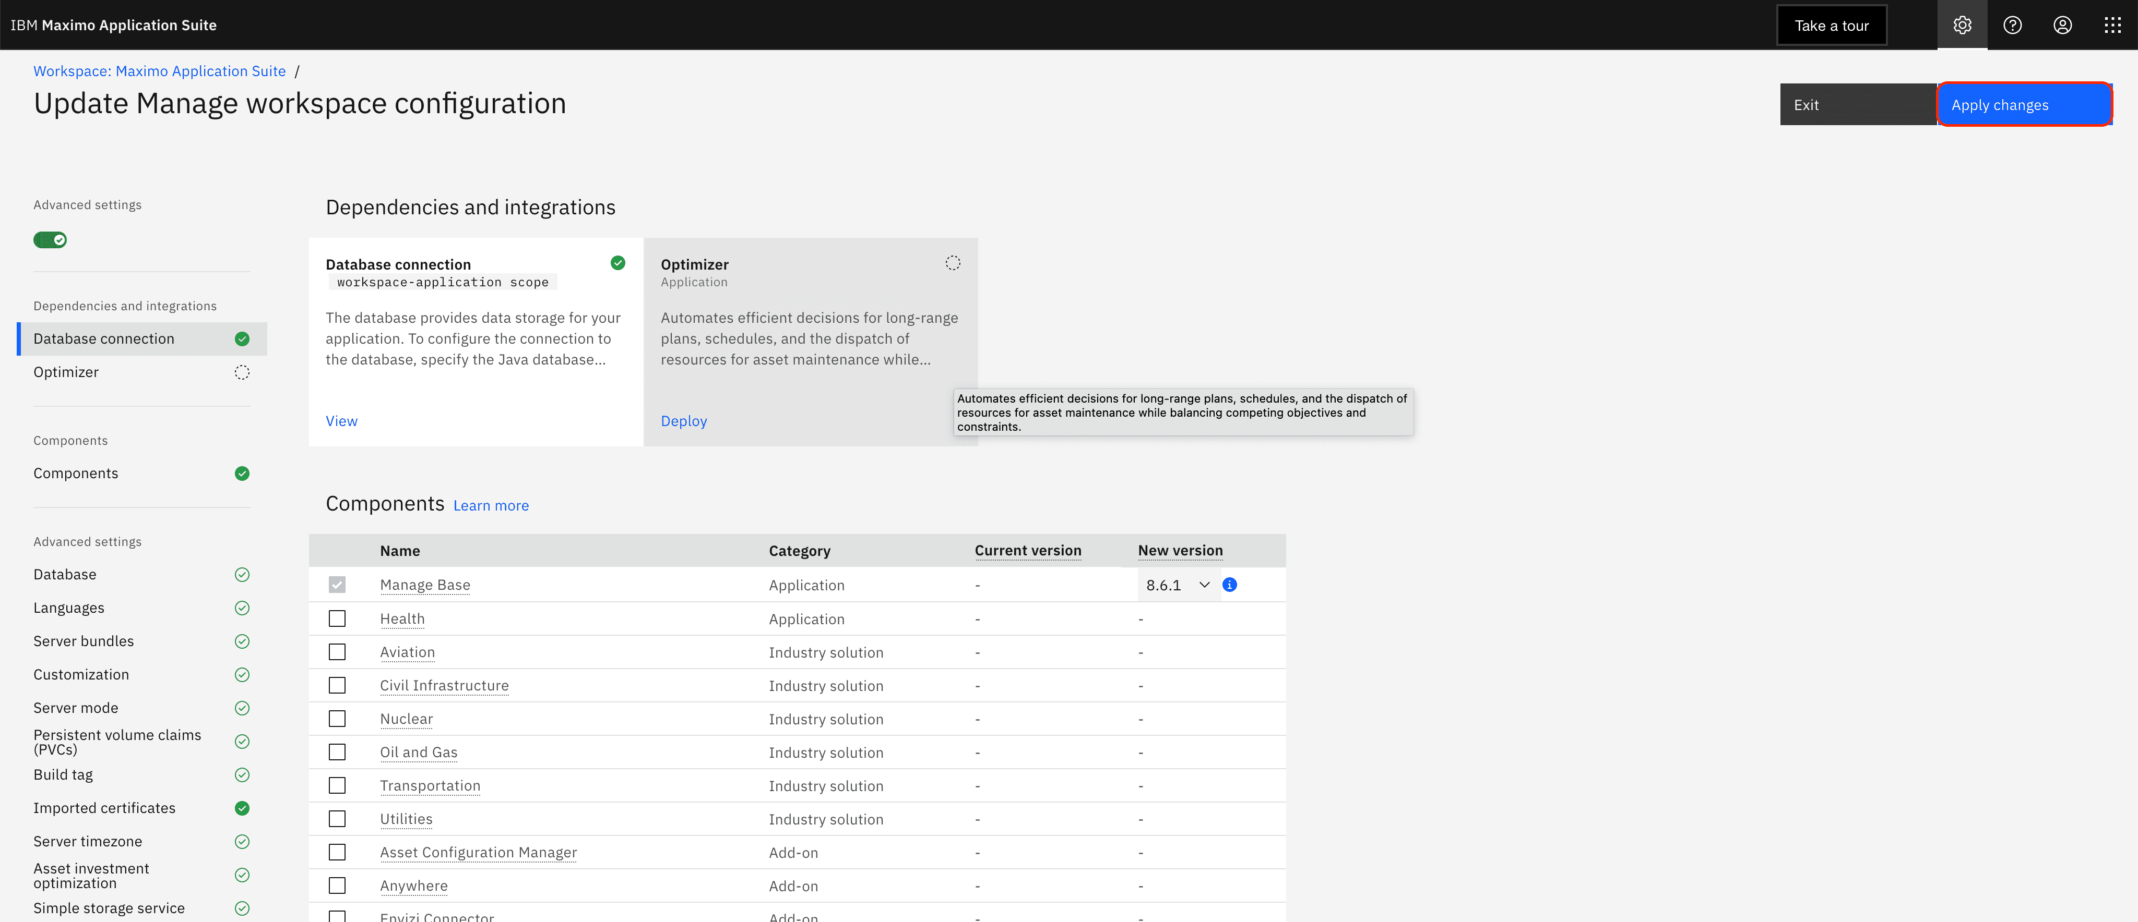Click check icon beside Customization

(x=242, y=675)
